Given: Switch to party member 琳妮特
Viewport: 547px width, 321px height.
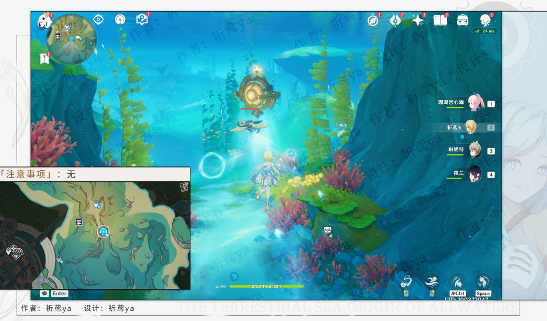Looking at the screenshot, I should tap(456, 149).
